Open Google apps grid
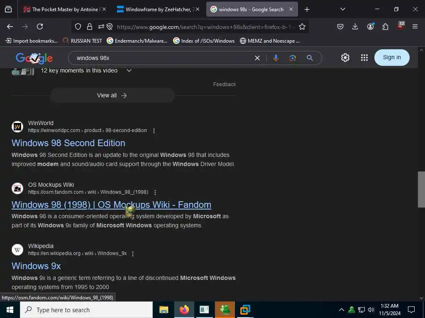425x318 pixels. [x=364, y=58]
